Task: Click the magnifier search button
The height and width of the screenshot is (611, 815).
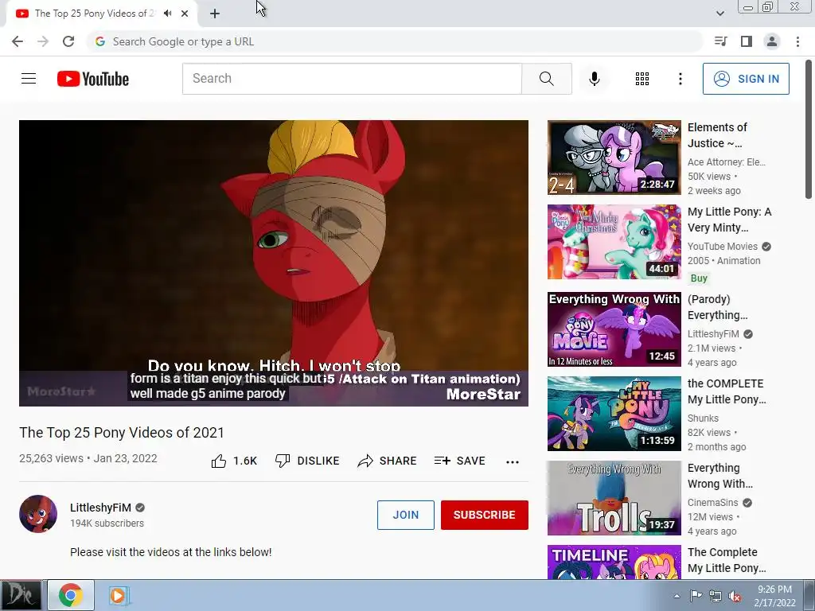Action: [546, 79]
